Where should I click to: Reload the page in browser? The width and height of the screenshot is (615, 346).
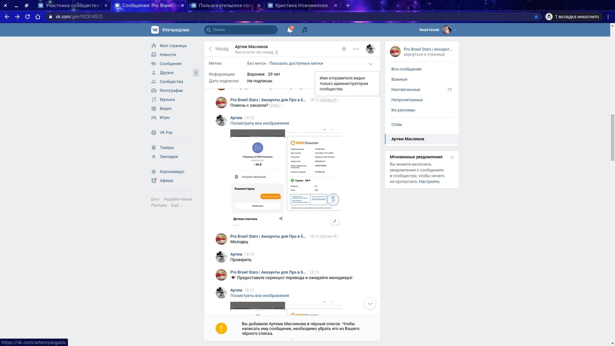pos(27,16)
